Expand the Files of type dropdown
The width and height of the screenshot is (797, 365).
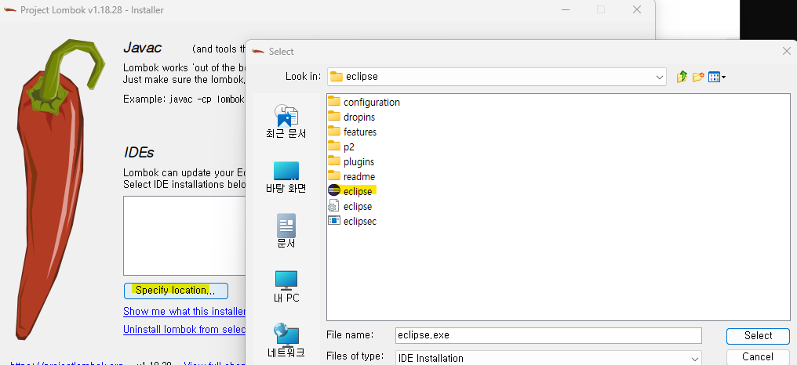click(695, 358)
